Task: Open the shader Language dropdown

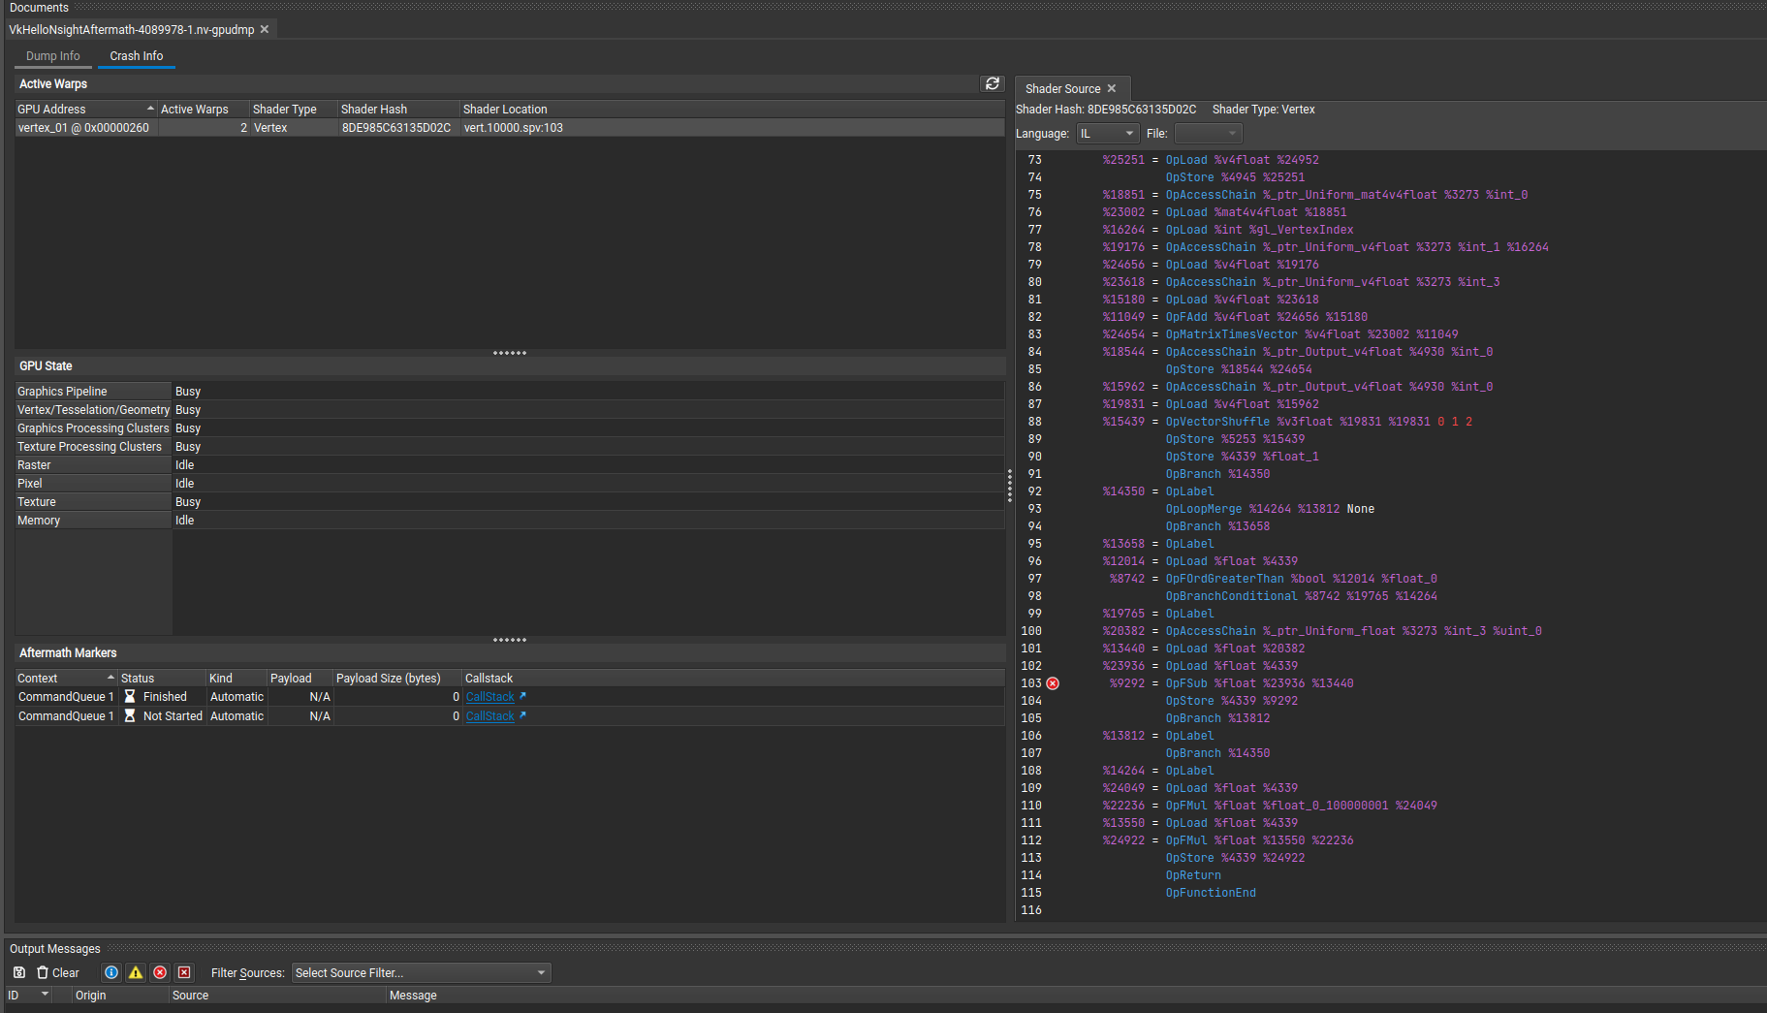Action: [x=1107, y=133]
